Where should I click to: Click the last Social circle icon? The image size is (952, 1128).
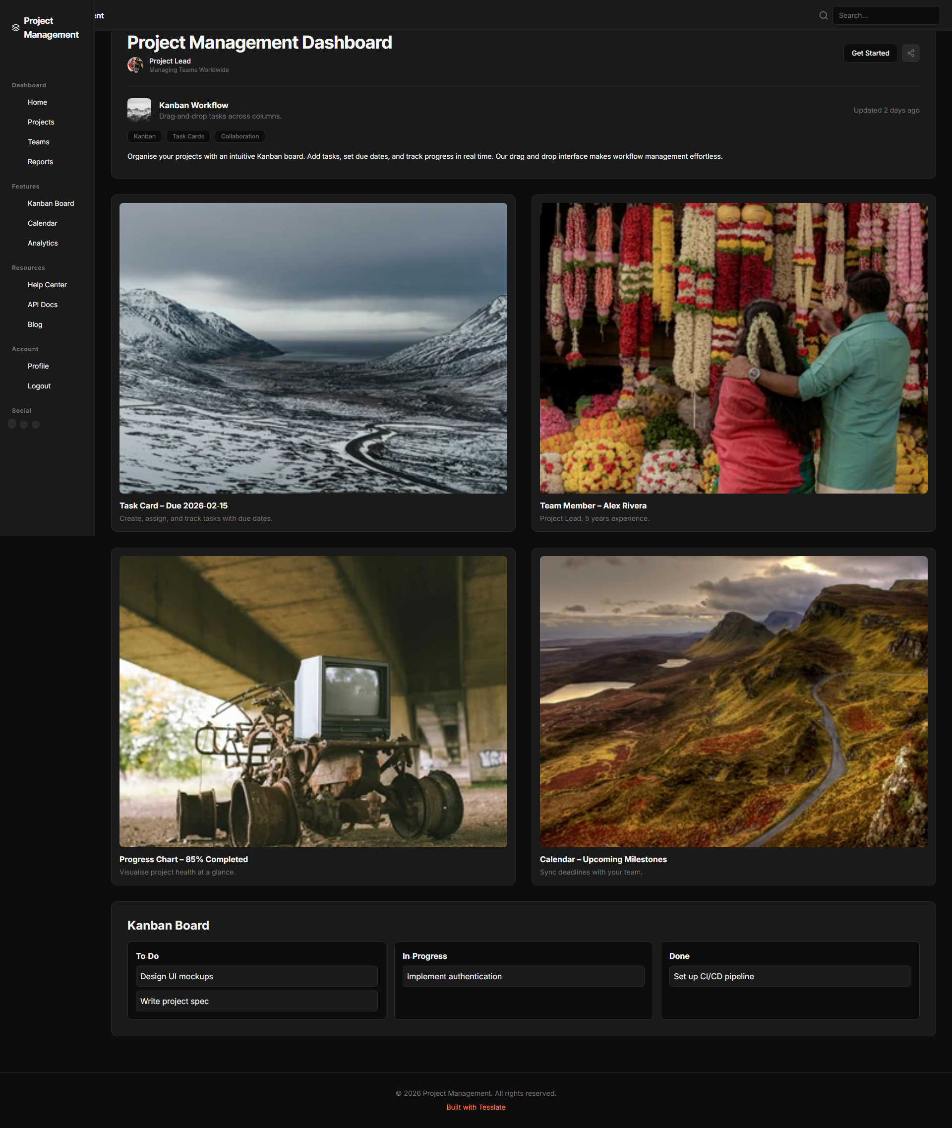(x=36, y=425)
